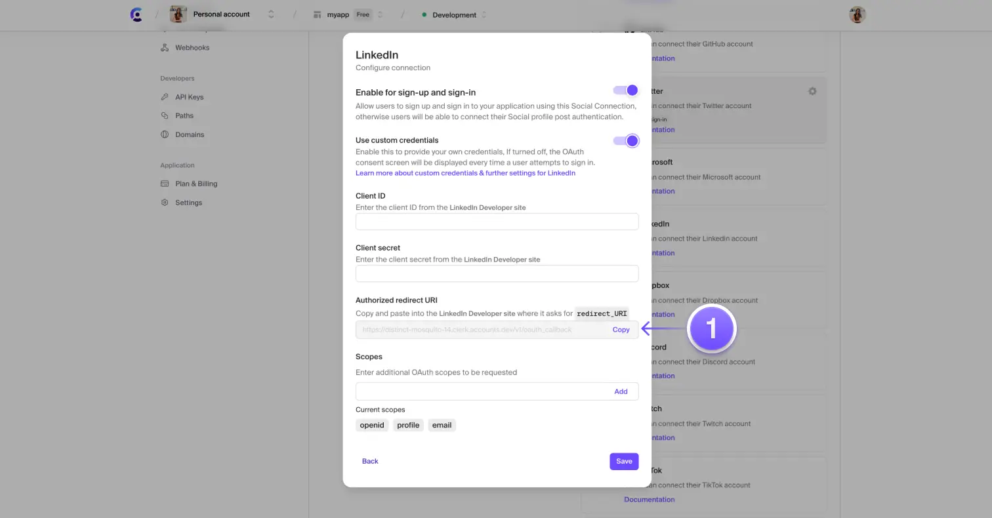
Task: Open the LinkedIn custom credentials documentation link
Action: tap(465, 172)
